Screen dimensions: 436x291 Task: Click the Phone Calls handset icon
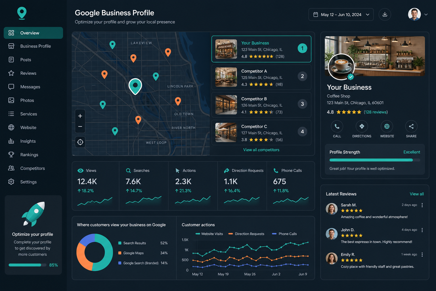tap(276, 171)
